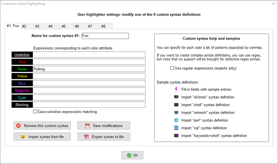
Task: Select the "#1: Fun" tab
Action: pyautogui.click(x=13, y=26)
